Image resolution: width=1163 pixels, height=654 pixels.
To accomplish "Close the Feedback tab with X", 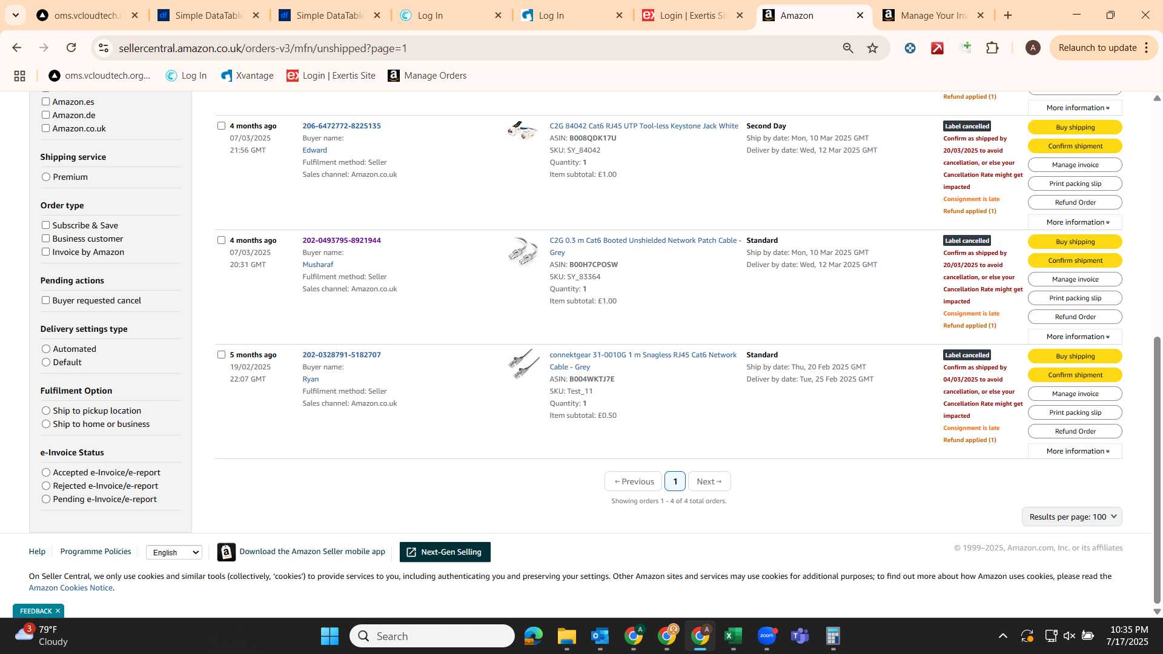I will click(x=58, y=611).
